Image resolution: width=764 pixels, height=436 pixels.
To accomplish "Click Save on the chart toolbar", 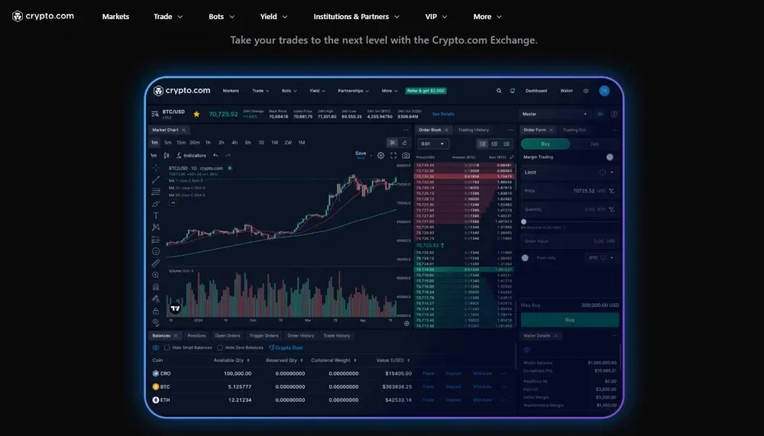I will [x=361, y=154].
